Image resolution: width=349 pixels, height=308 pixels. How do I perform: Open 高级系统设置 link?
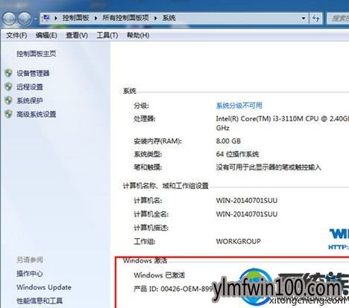point(37,115)
